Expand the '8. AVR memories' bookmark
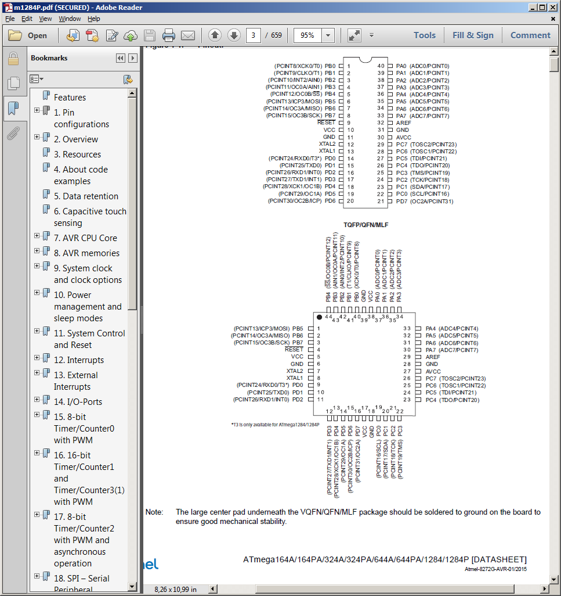Viewport: 561px width, 596px height. coord(37,251)
